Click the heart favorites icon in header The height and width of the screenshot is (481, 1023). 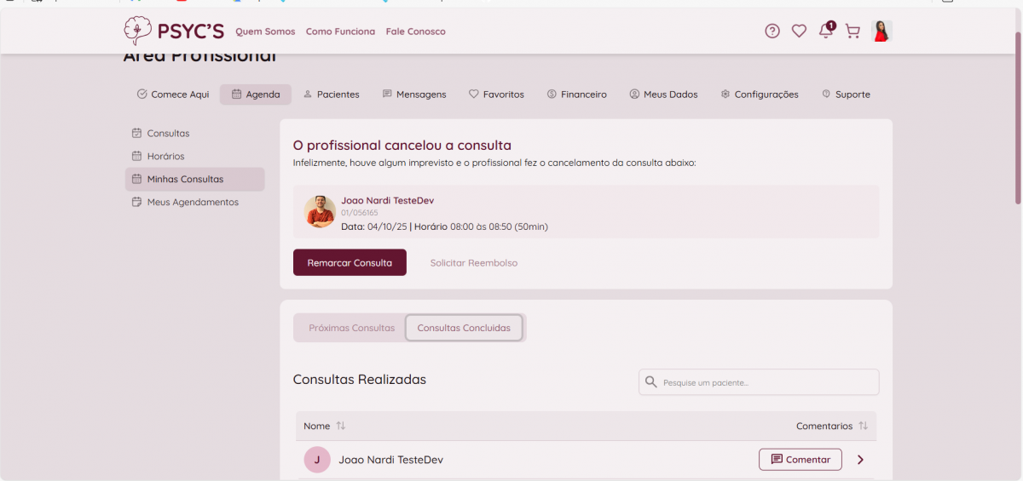pyautogui.click(x=799, y=31)
